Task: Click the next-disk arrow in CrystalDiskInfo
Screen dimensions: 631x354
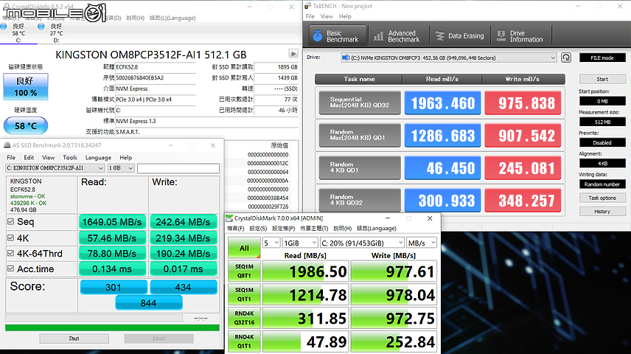Action: click(x=293, y=54)
